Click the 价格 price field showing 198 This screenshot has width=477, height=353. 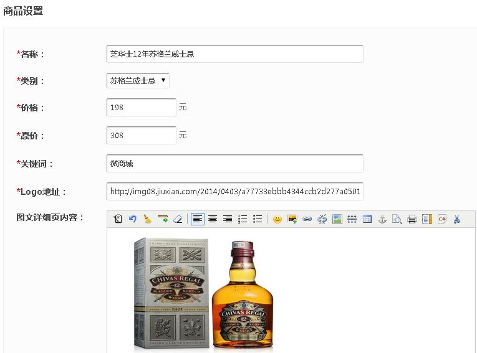(142, 108)
